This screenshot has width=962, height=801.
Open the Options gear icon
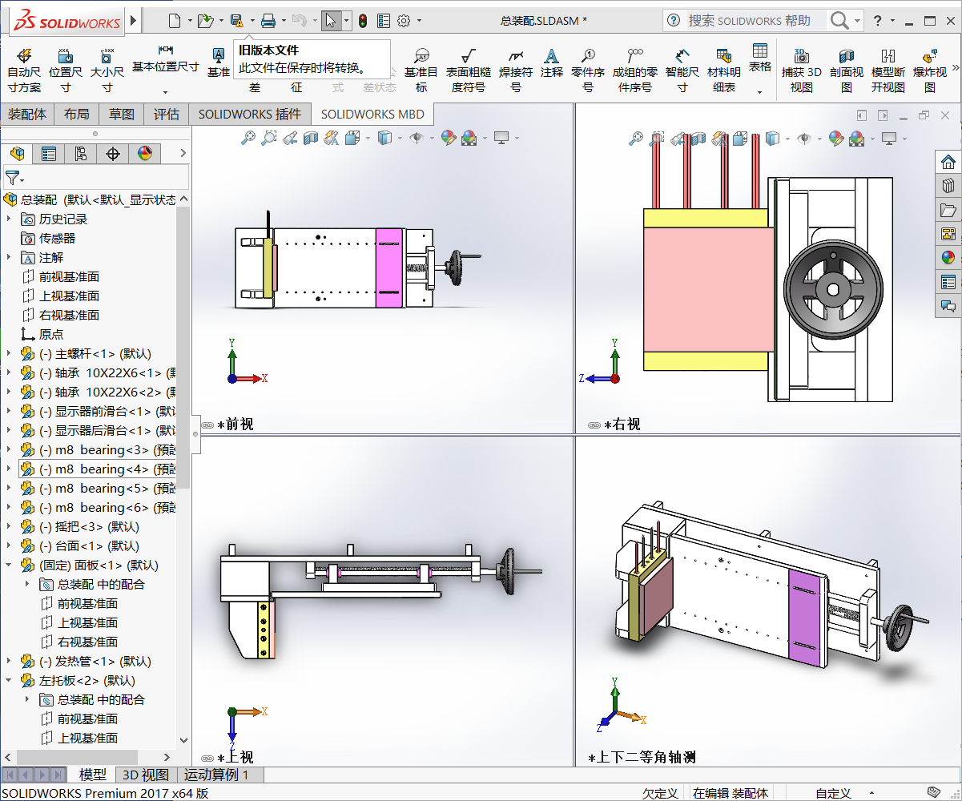click(x=404, y=20)
